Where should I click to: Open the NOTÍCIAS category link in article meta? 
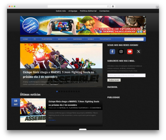click(62, 108)
